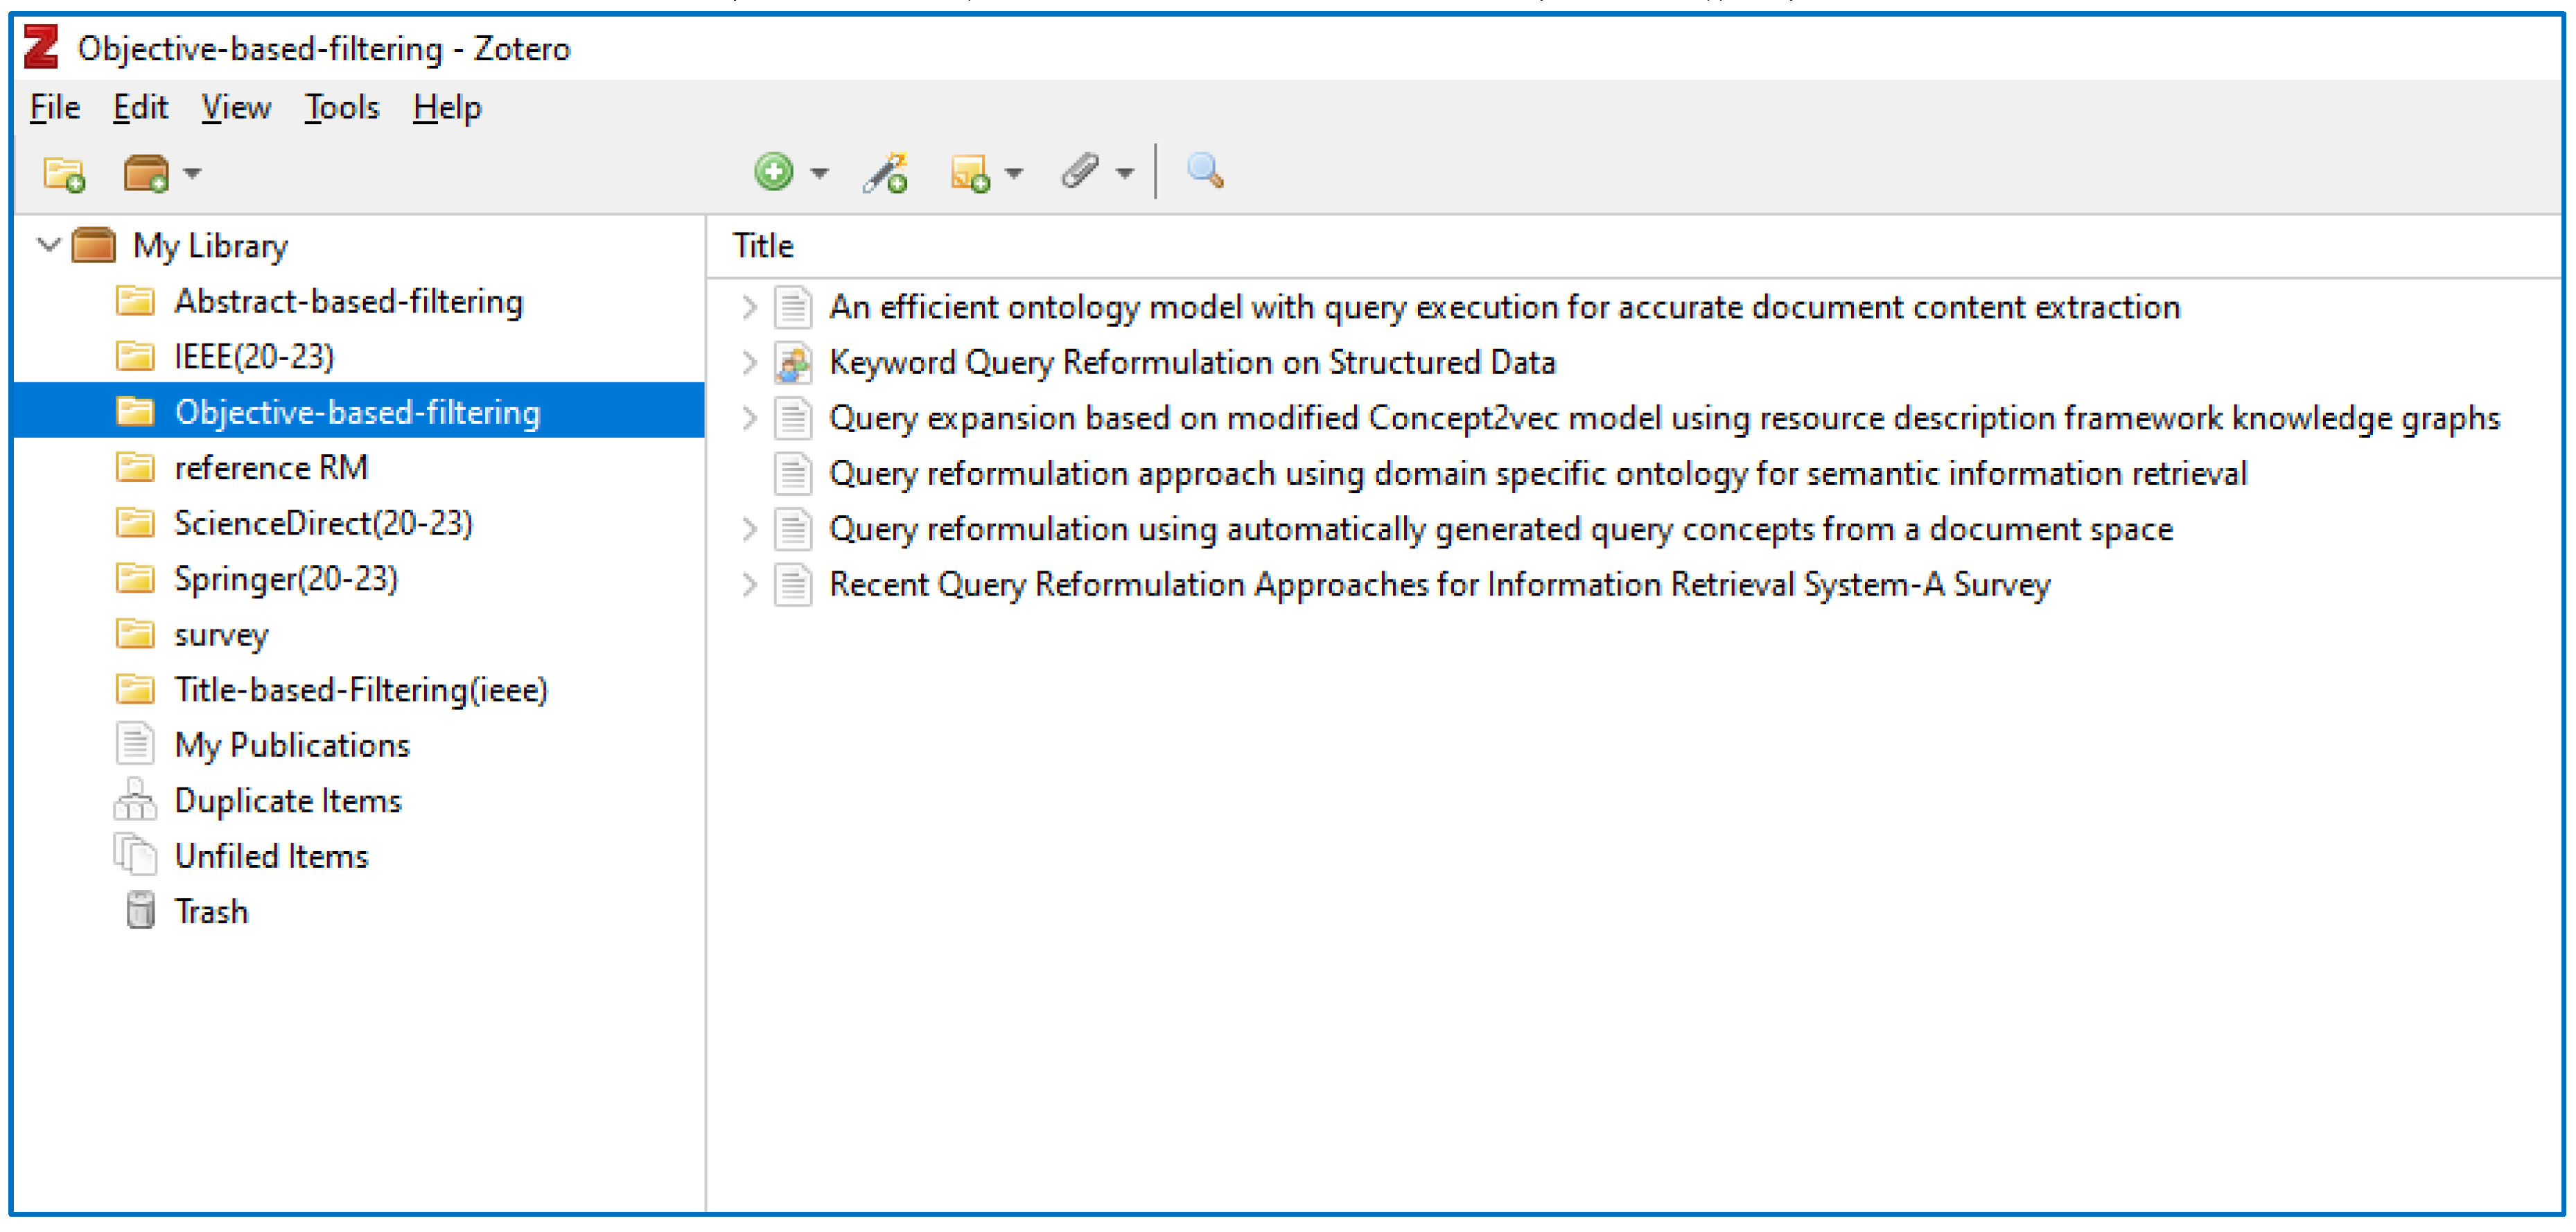Click the green New Item button
Viewport: 2576px width, 1232px height.
click(x=773, y=172)
